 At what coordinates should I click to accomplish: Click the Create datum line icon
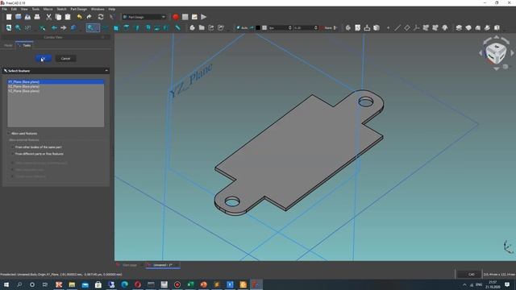(397, 28)
